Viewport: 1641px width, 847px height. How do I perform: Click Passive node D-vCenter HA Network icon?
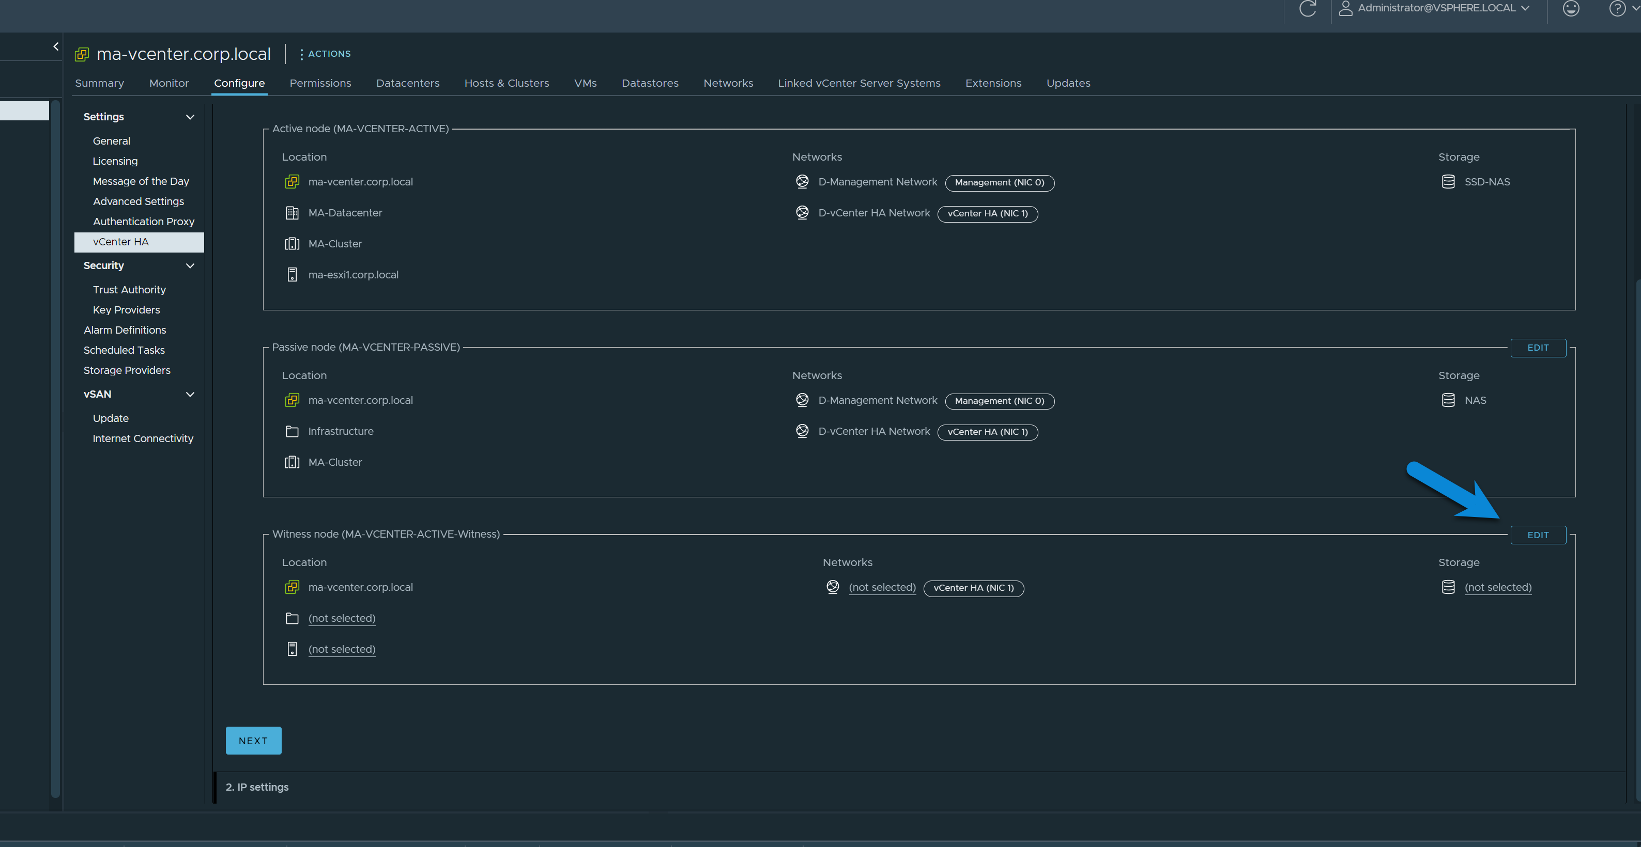tap(802, 431)
